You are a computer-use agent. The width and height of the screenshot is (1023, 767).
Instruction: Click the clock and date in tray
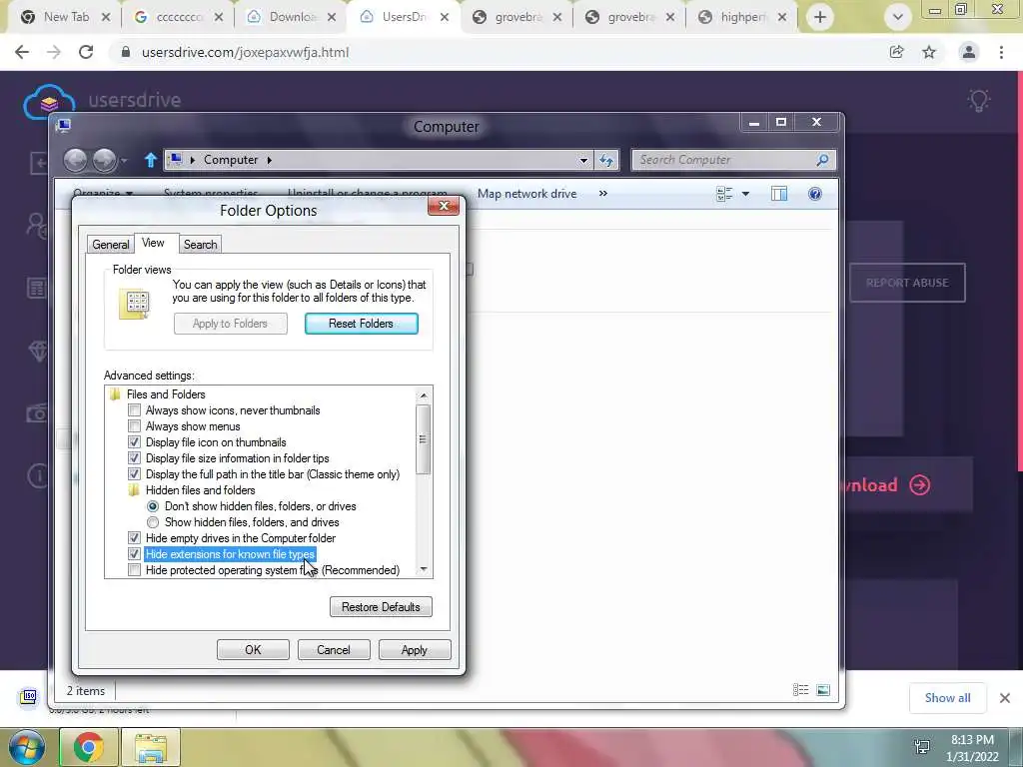(x=972, y=748)
